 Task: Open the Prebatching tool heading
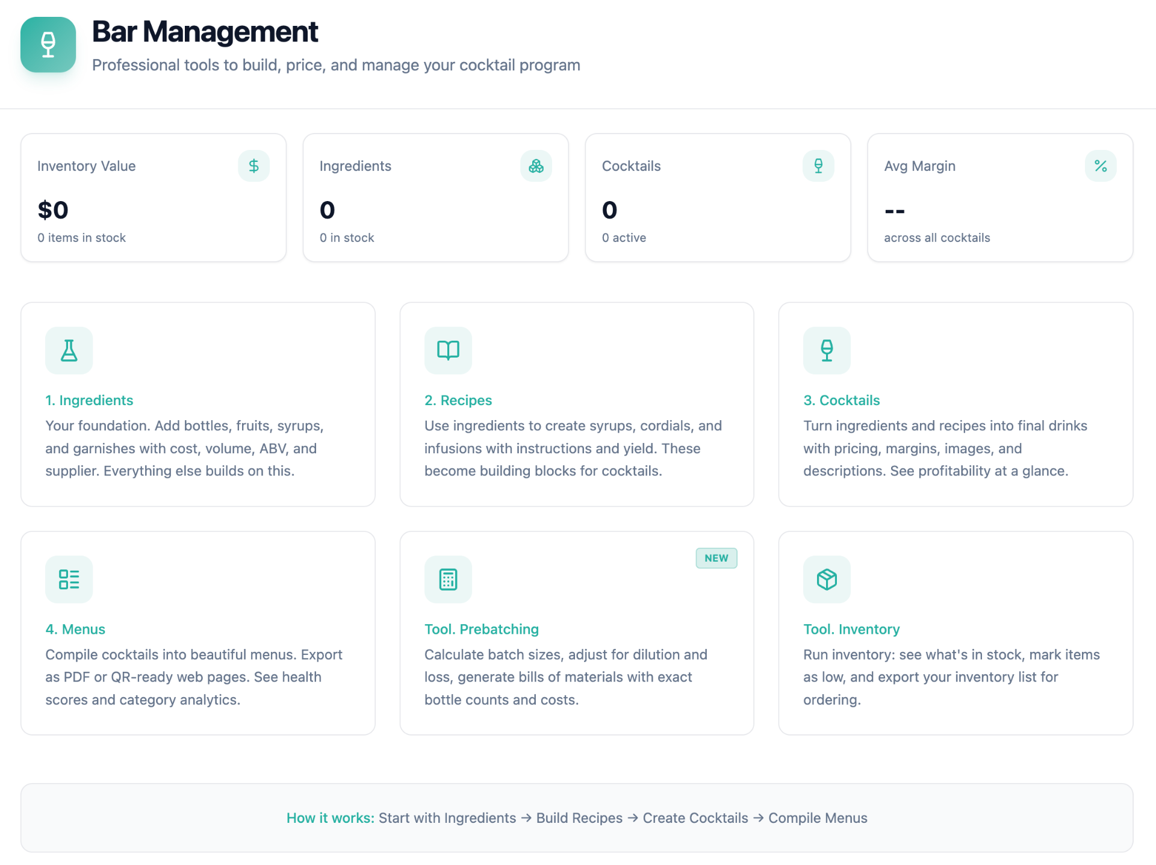click(x=482, y=628)
